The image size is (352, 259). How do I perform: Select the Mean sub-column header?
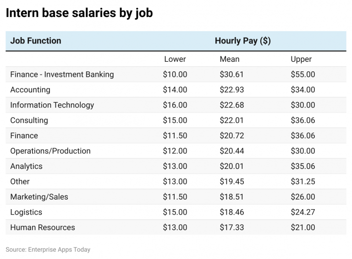(x=230, y=59)
